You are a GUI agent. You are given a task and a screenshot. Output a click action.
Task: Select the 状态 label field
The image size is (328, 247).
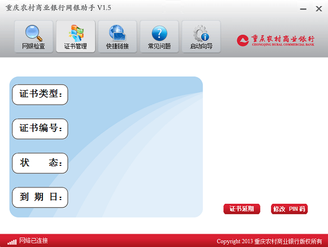click(x=40, y=163)
